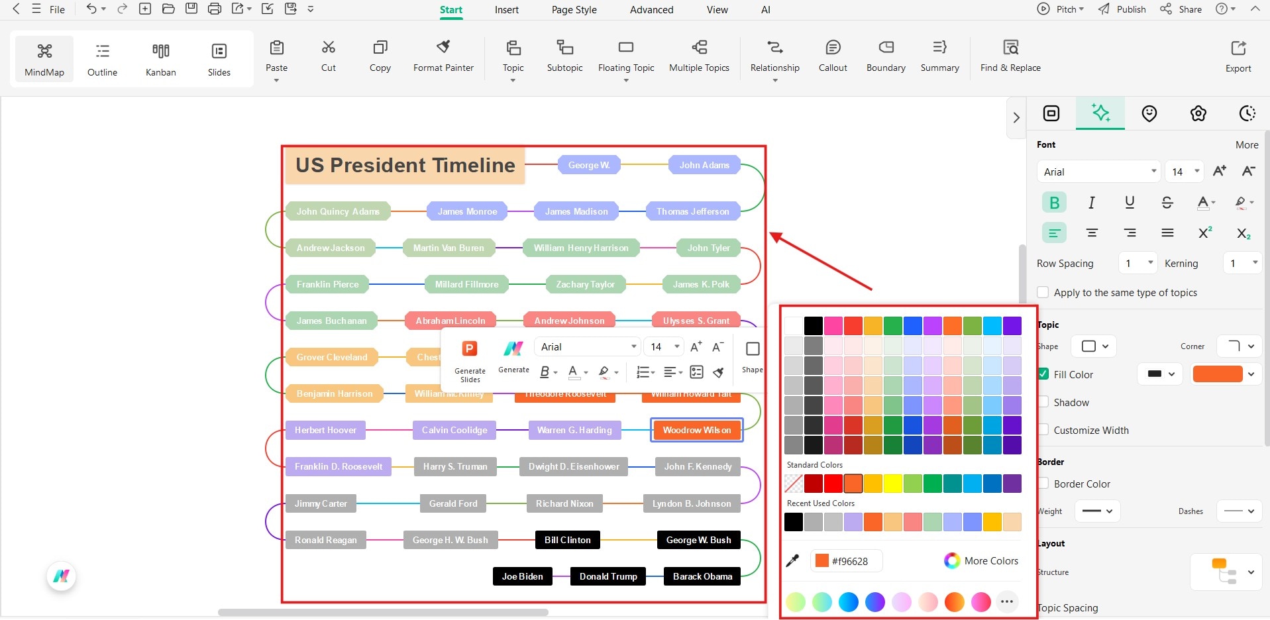Screen dimensions: 1270x620
Task: Open Find & Replace
Action: coord(1010,56)
